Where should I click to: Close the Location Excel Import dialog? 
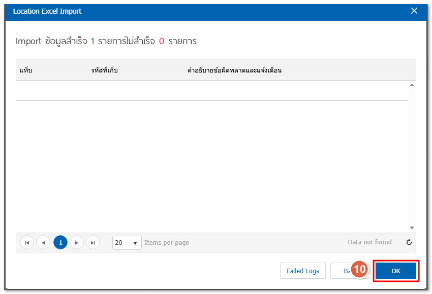point(414,11)
